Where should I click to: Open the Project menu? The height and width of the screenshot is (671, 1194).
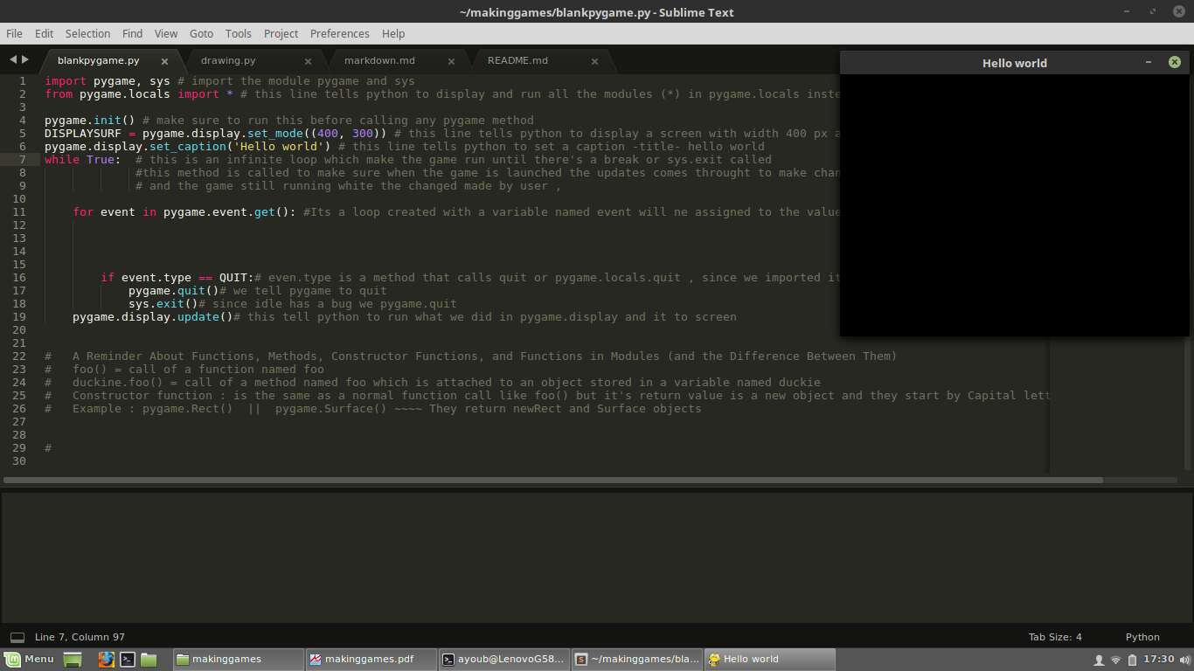click(281, 33)
